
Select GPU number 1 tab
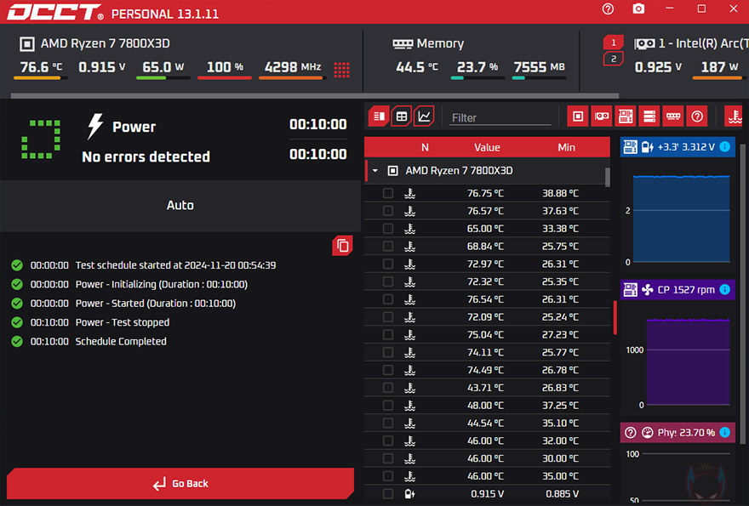point(614,43)
